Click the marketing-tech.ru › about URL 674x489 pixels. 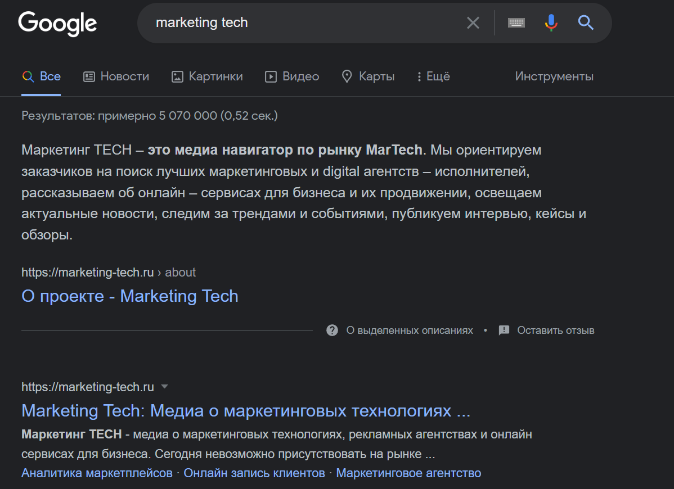(109, 272)
